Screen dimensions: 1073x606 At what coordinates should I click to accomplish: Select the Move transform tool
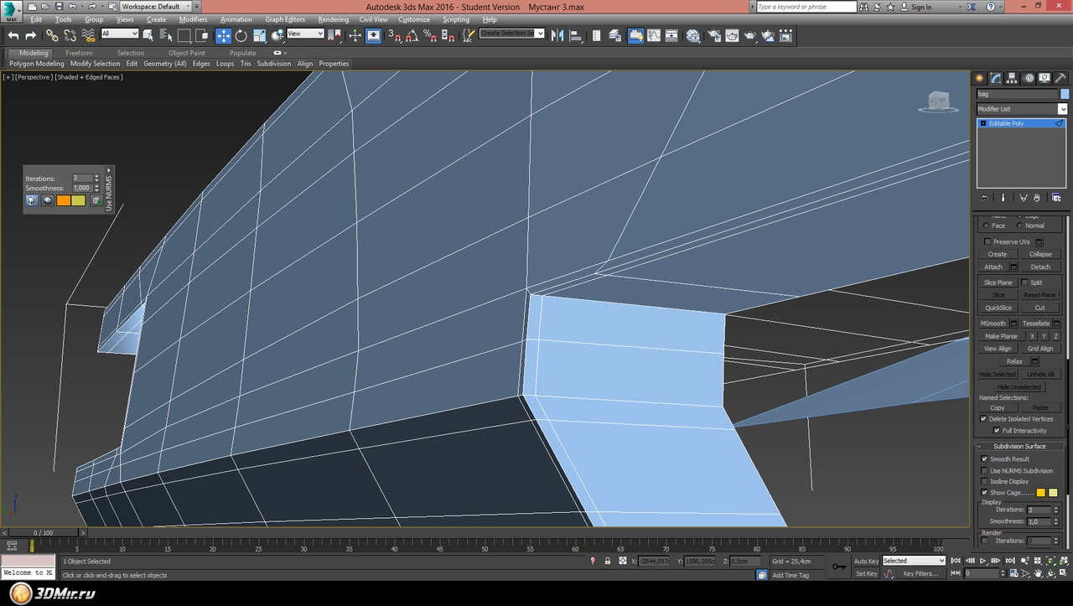(223, 35)
